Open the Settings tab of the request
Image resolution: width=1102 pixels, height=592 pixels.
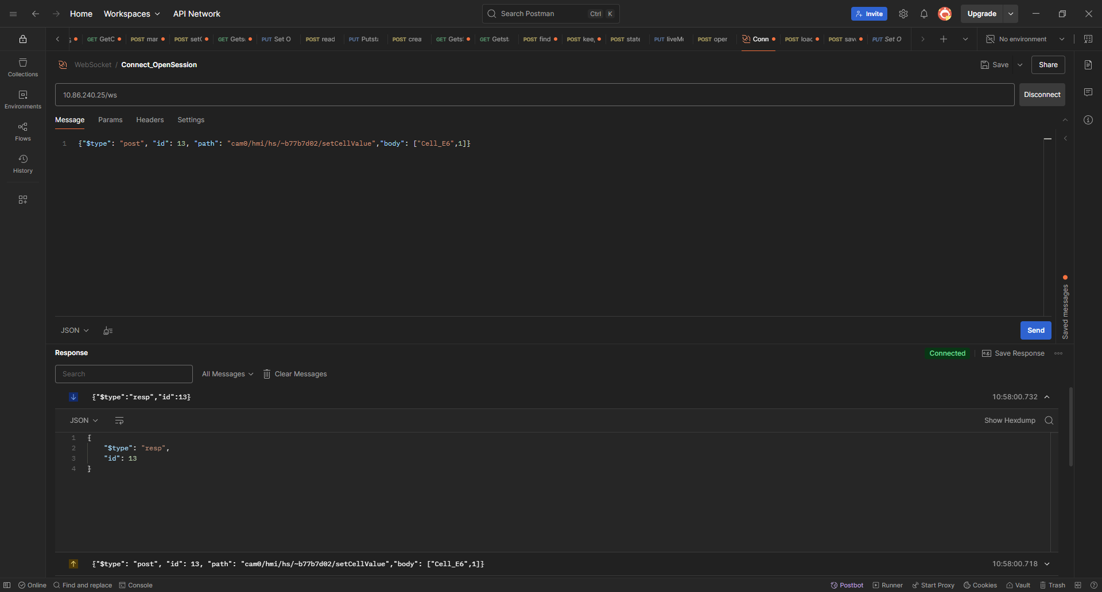(x=191, y=120)
